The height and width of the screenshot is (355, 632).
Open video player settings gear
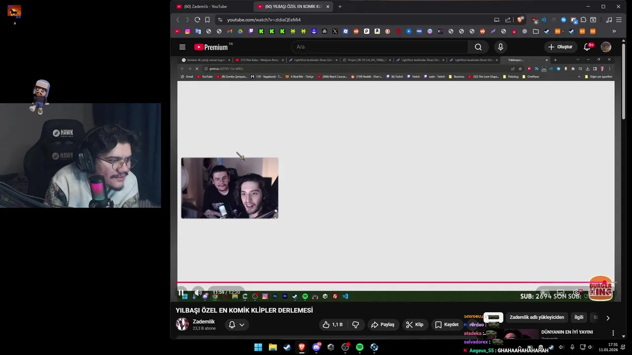click(576, 293)
